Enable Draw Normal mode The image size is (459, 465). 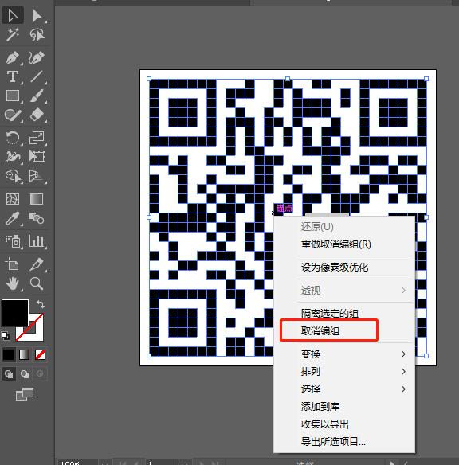[9, 374]
